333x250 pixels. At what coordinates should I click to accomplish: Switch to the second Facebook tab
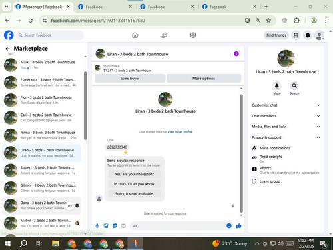[x=105, y=7]
